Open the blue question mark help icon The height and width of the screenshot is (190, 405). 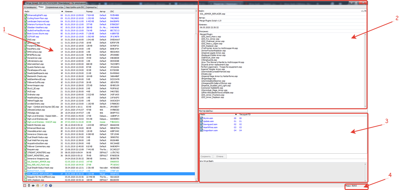[x=51, y=186]
